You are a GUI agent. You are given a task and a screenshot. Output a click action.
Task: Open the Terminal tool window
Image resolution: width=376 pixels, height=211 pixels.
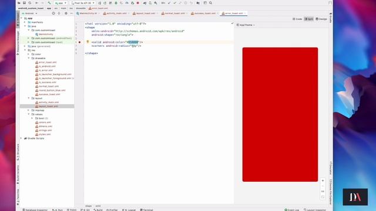point(146,210)
